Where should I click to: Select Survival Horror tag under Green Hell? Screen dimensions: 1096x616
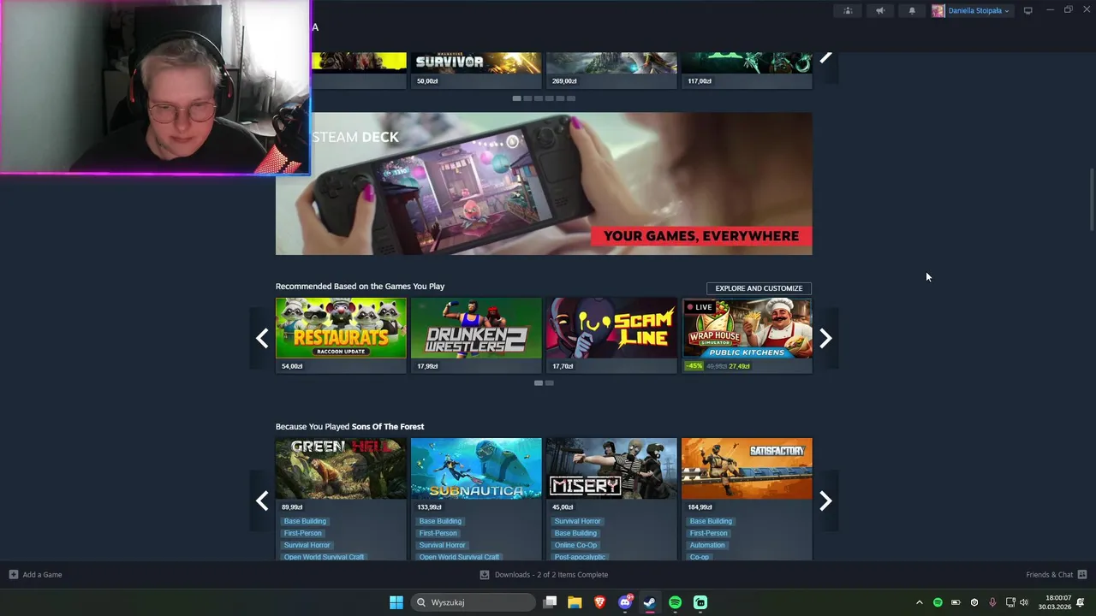coord(307,545)
